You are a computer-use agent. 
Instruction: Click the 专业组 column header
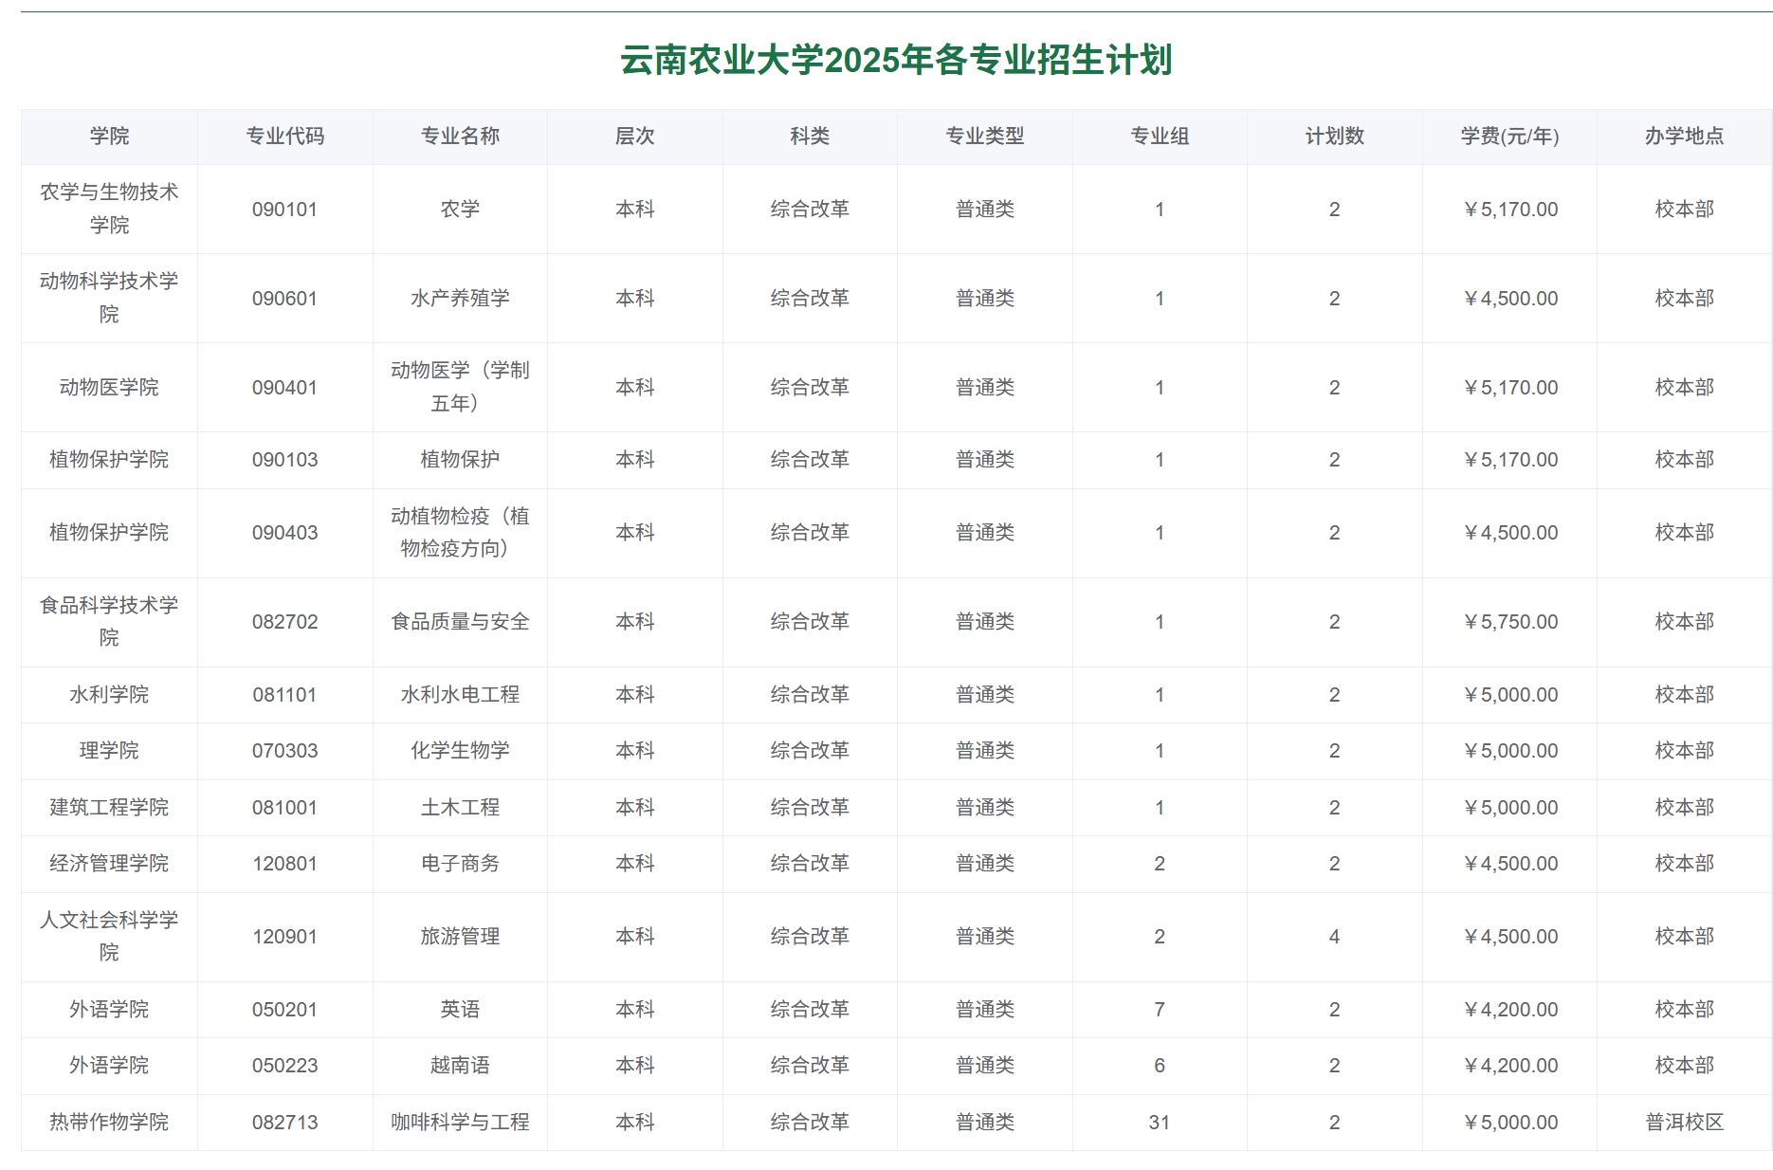click(1159, 136)
